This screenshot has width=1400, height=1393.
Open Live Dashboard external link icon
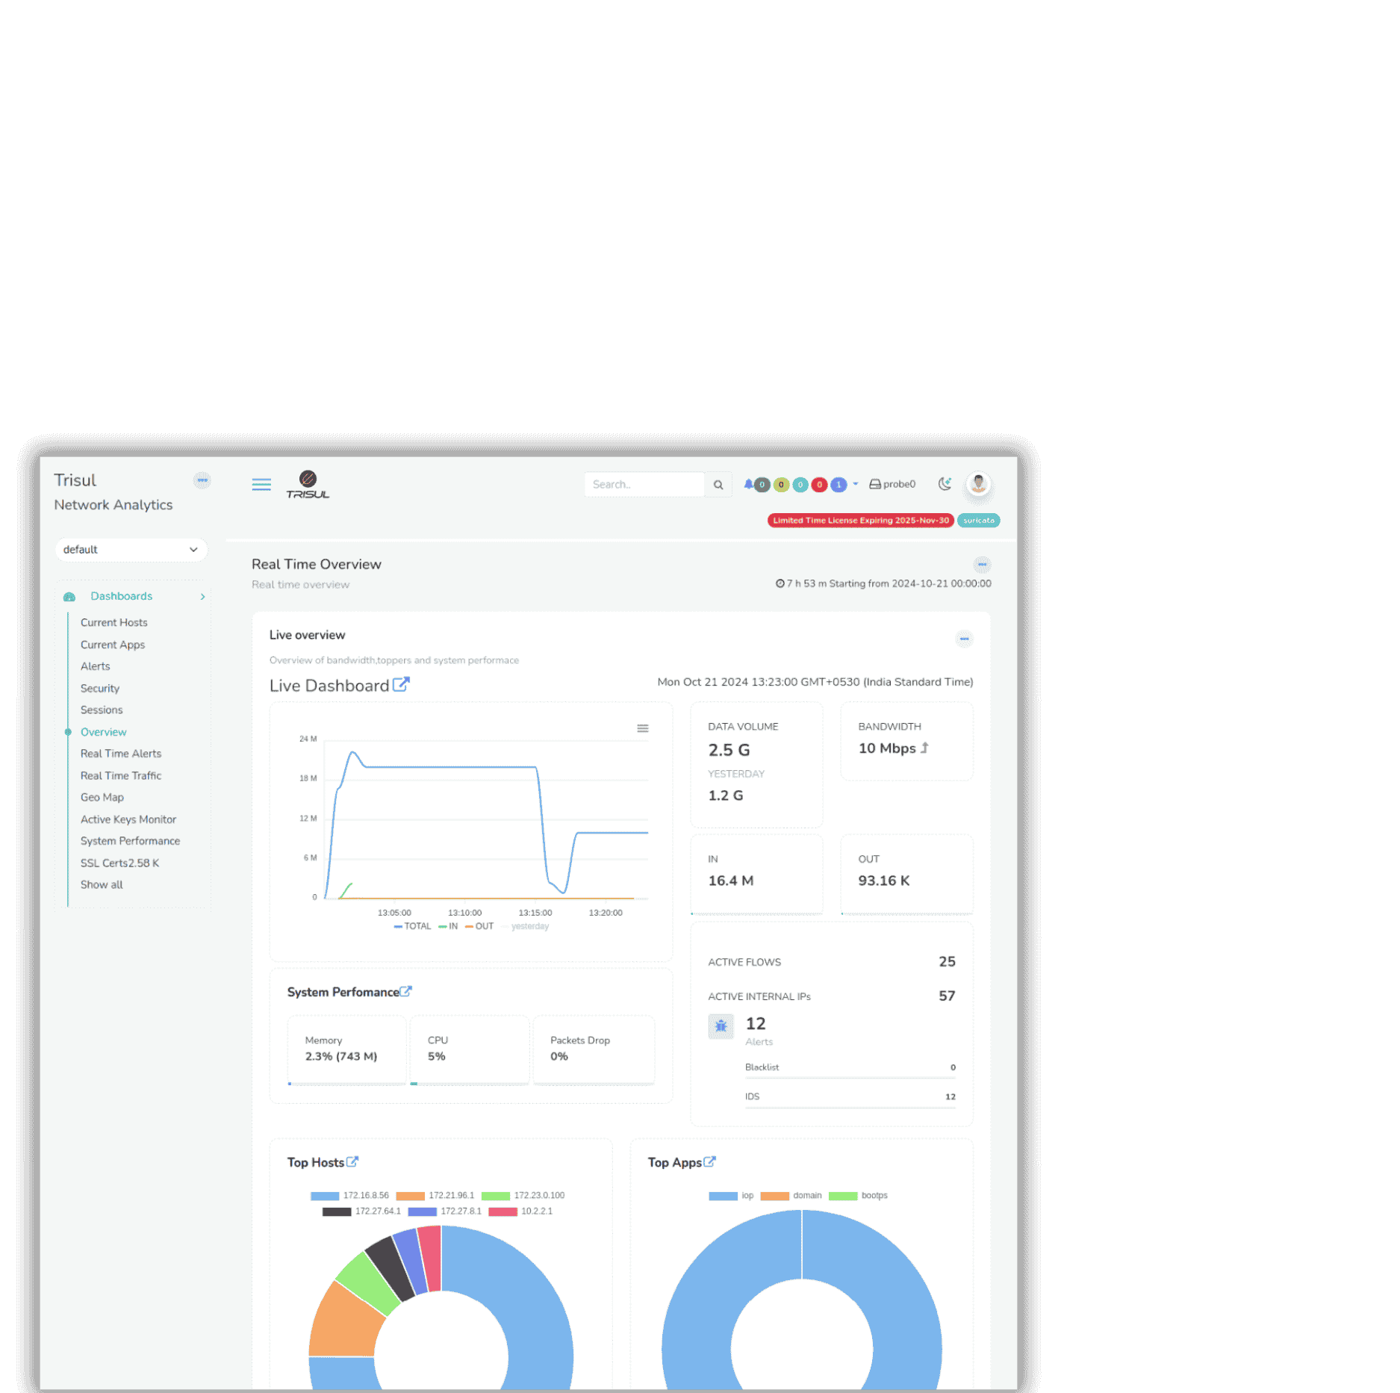(401, 684)
